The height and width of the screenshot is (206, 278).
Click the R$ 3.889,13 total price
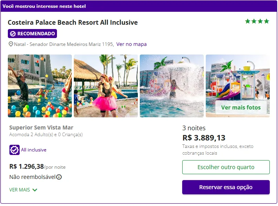[x=204, y=138]
